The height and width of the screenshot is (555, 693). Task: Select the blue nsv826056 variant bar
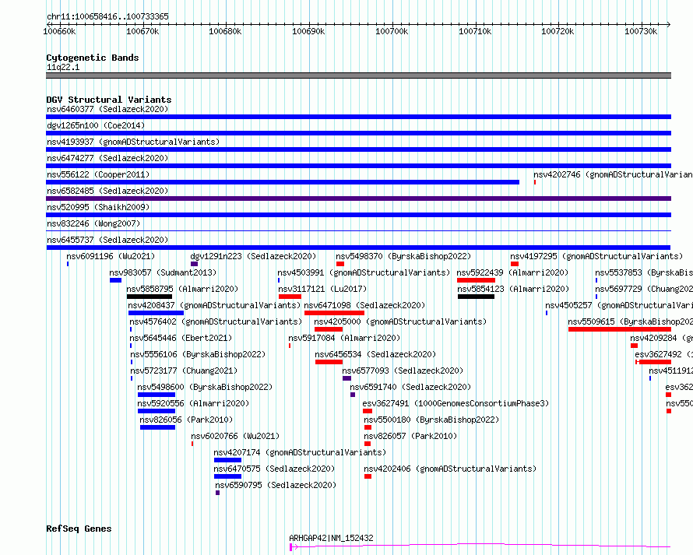[158, 427]
